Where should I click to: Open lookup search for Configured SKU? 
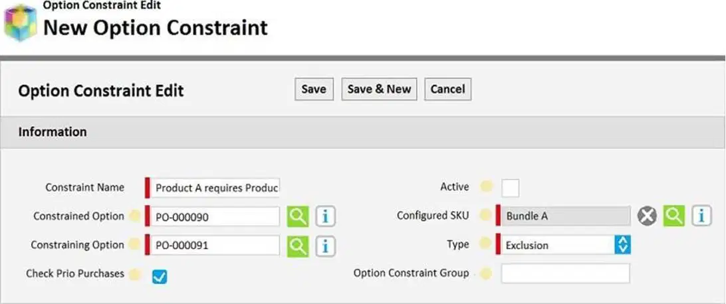pos(674,216)
